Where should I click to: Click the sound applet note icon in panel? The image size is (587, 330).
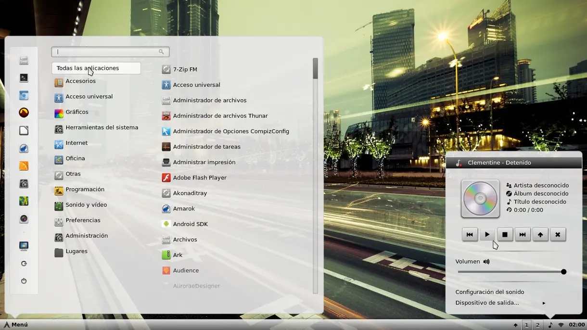pos(550,325)
